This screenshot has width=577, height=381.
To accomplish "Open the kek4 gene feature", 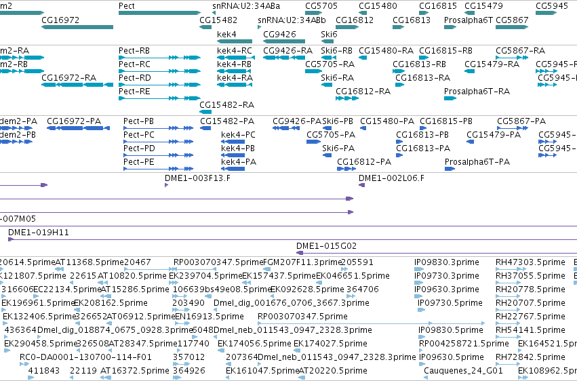I will point(235,41).
